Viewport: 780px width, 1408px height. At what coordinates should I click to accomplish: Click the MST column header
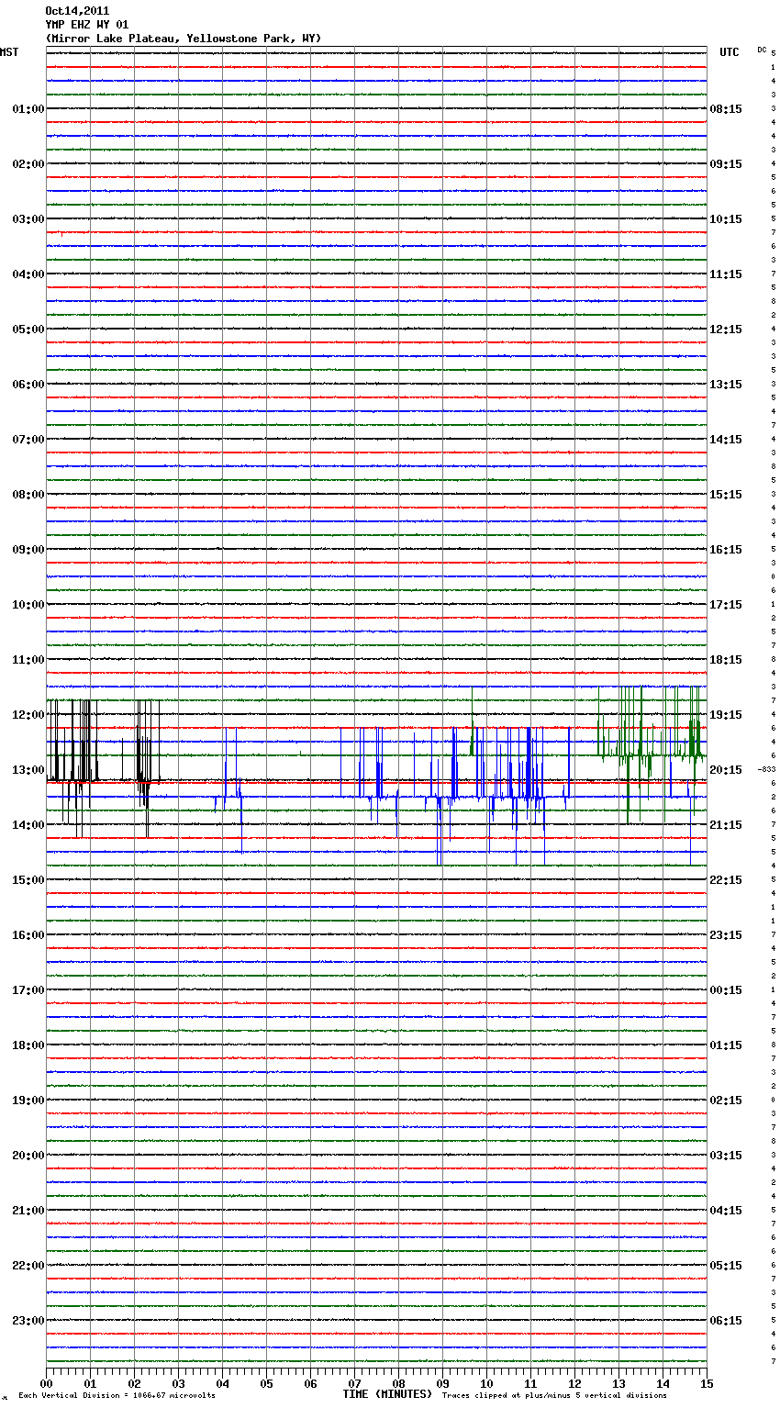pos(9,52)
